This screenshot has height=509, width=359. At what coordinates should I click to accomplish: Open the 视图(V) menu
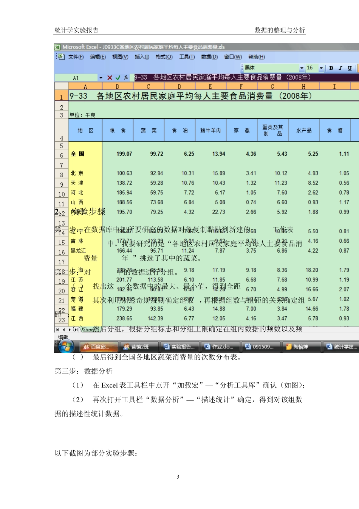pos(120,57)
